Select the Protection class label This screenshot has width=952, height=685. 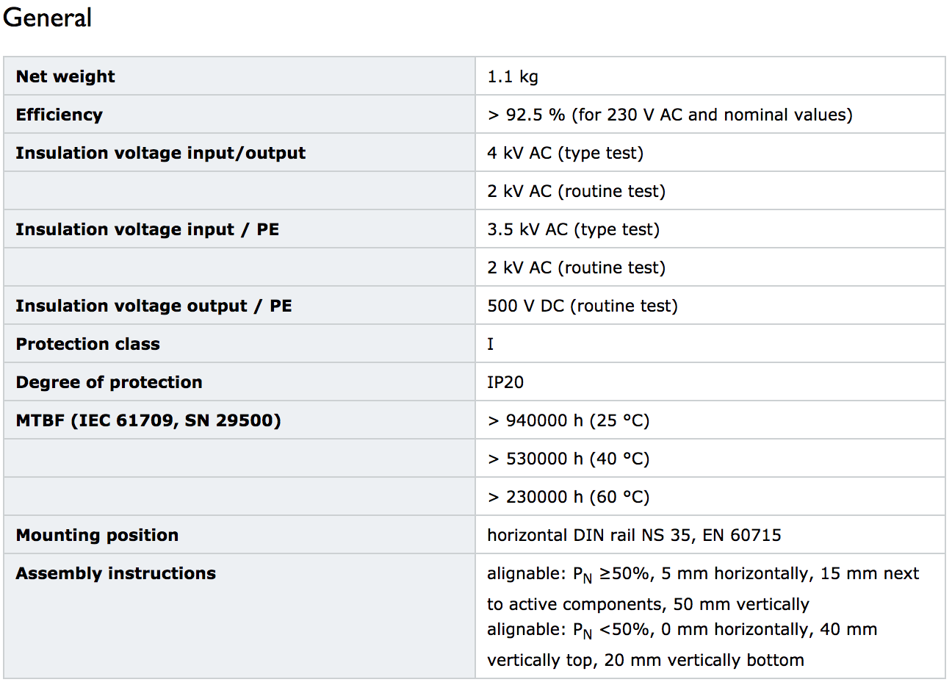click(88, 344)
